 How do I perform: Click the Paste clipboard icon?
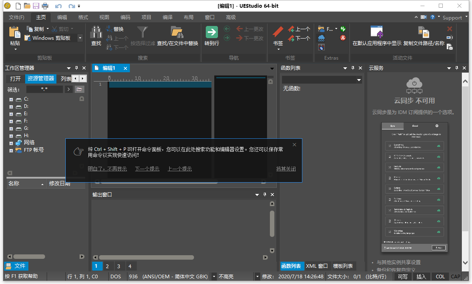pyautogui.click(x=15, y=32)
